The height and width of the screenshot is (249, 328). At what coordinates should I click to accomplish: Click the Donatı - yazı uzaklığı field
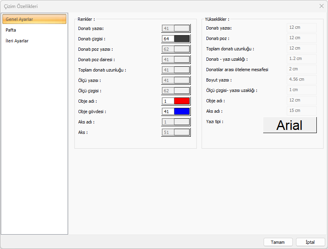302,59
